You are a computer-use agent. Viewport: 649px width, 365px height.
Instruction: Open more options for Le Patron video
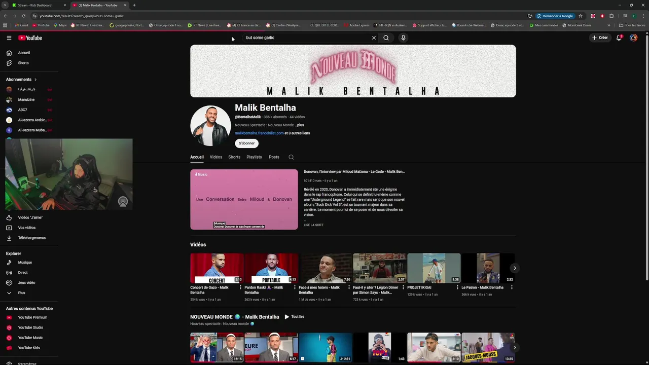(512, 287)
